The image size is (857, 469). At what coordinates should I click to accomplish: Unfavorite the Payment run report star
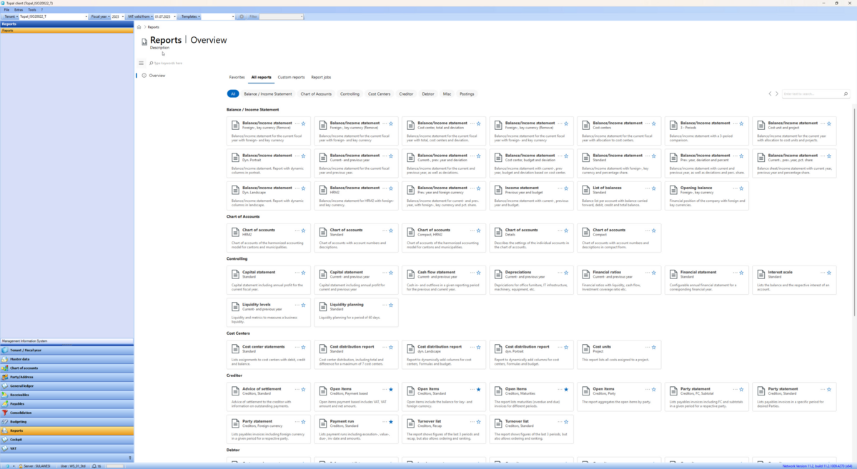pyautogui.click(x=391, y=422)
